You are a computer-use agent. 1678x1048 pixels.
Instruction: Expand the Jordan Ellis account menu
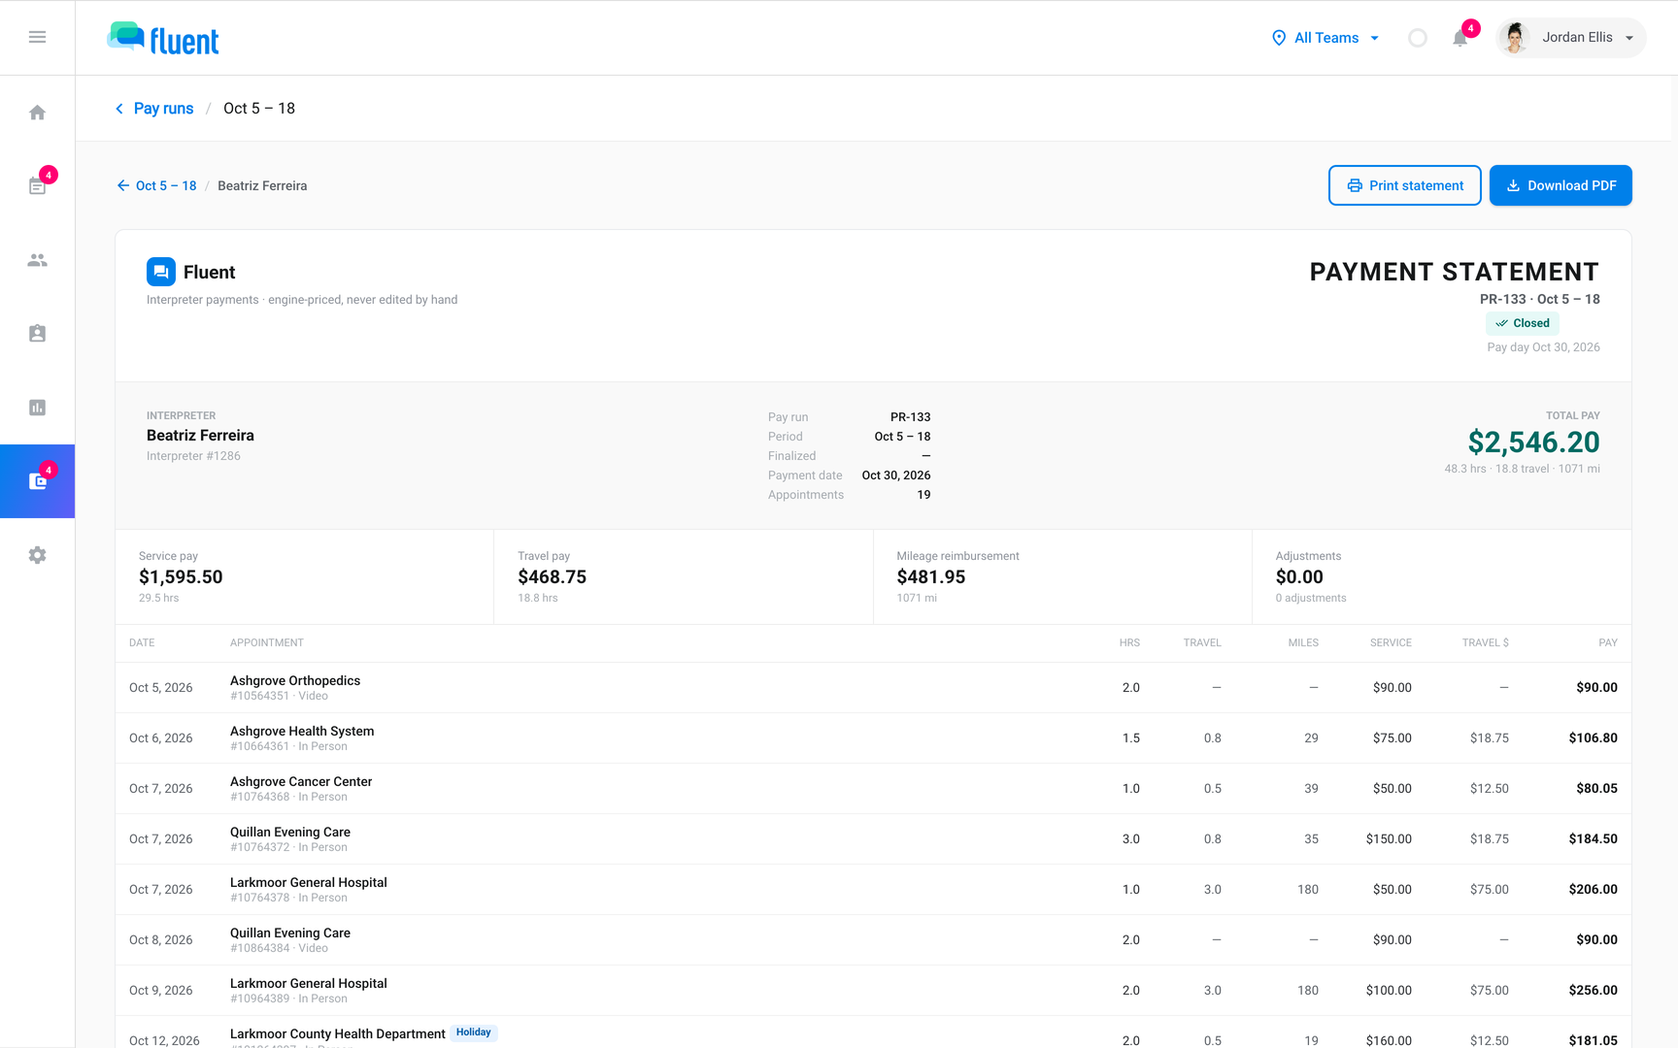(1571, 38)
